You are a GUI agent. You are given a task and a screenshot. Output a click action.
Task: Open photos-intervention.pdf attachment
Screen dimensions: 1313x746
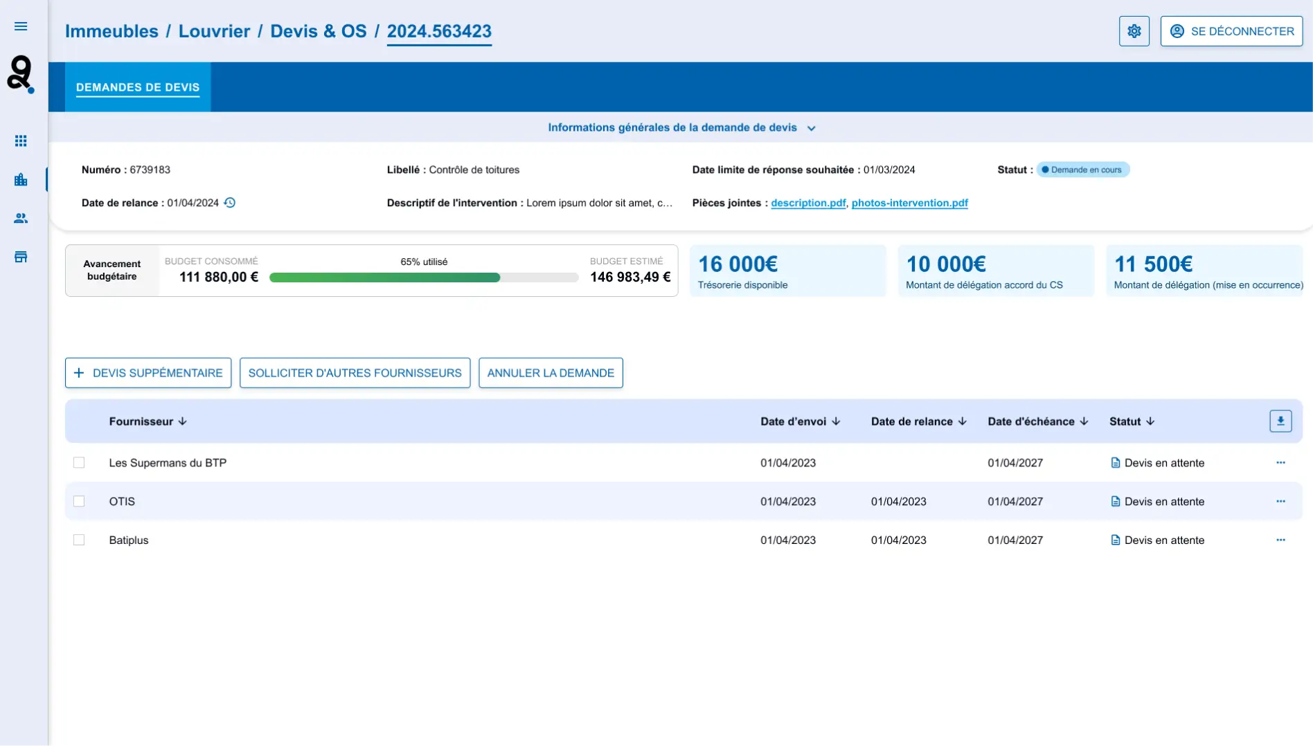click(909, 203)
